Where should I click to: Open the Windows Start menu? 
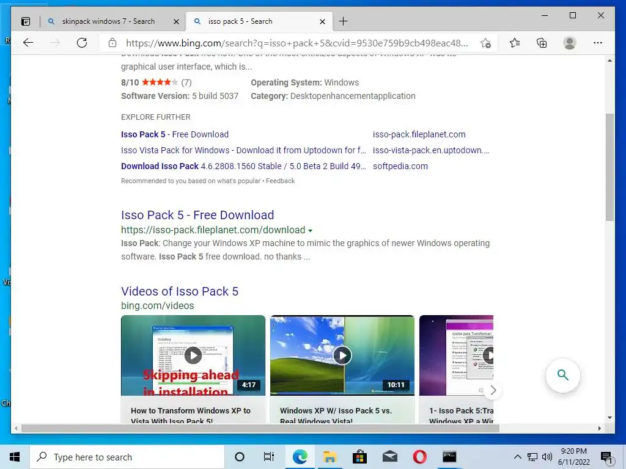[x=15, y=457]
